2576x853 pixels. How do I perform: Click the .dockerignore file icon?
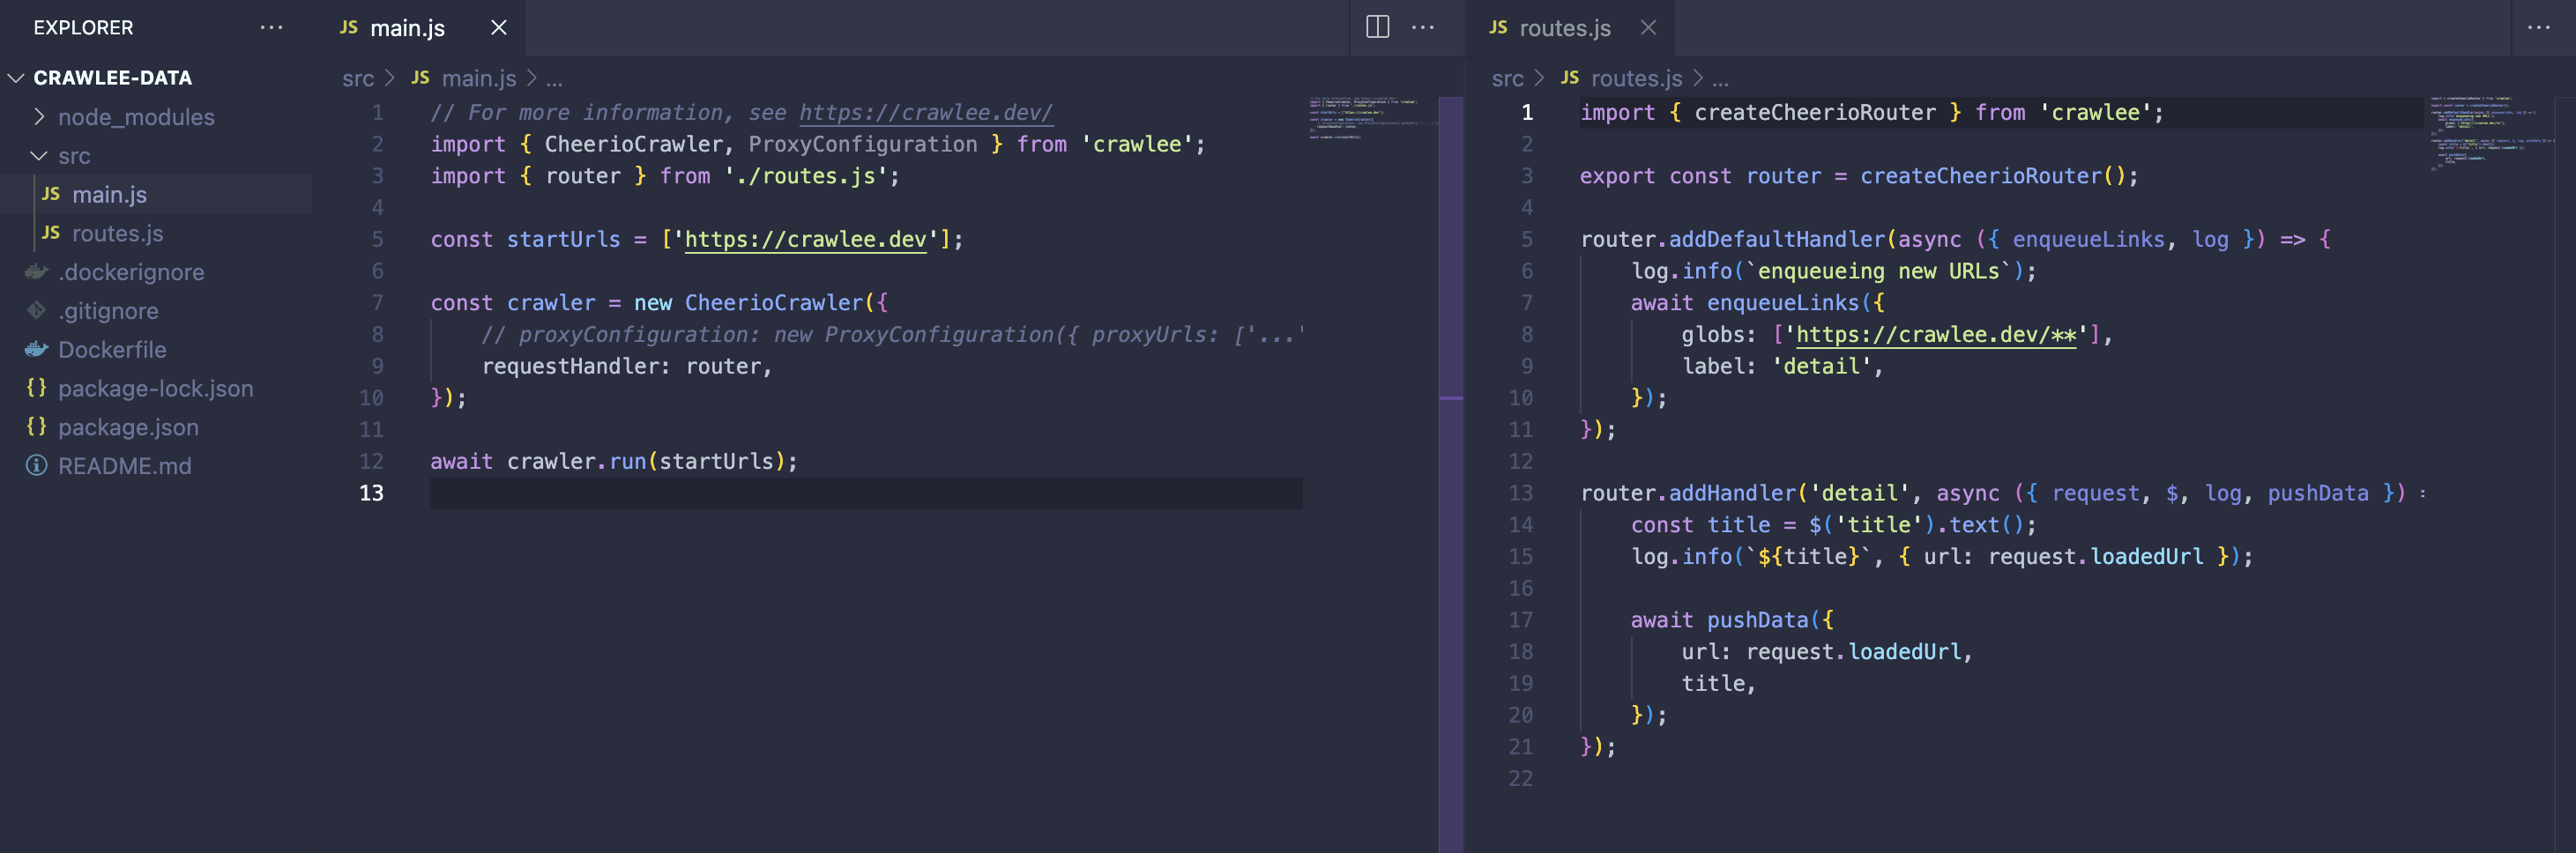tap(36, 271)
